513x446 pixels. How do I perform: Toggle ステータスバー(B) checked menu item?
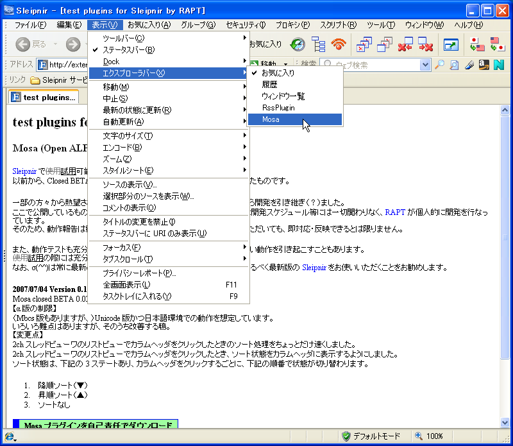(x=169, y=50)
